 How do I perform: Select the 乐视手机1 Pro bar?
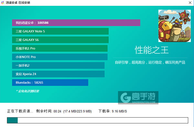tap(60, 48)
